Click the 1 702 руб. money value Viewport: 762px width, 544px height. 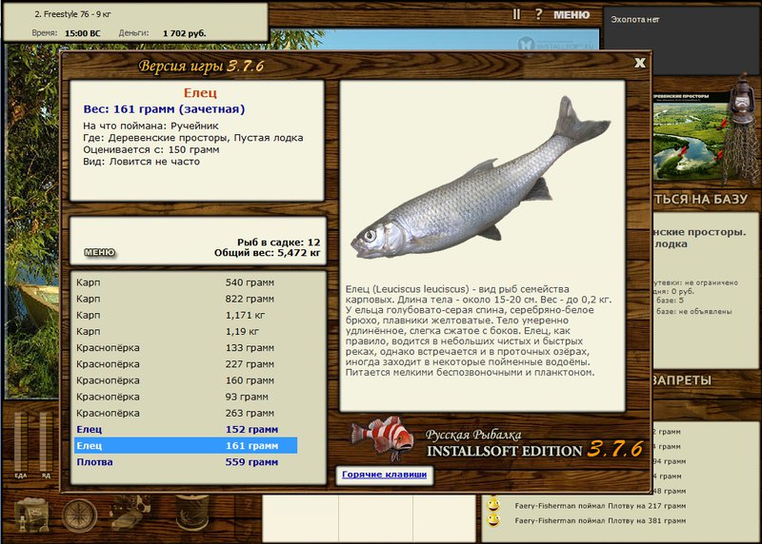(x=184, y=33)
